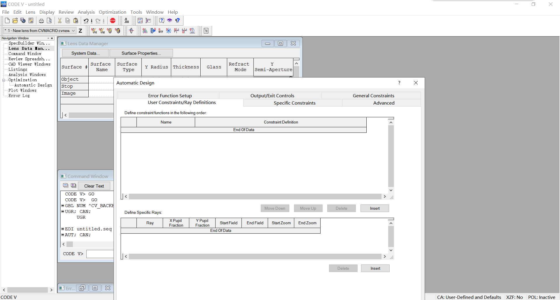Select Automatic Design in navigation tree
This screenshot has width=560, height=300.
pyautogui.click(x=33, y=85)
